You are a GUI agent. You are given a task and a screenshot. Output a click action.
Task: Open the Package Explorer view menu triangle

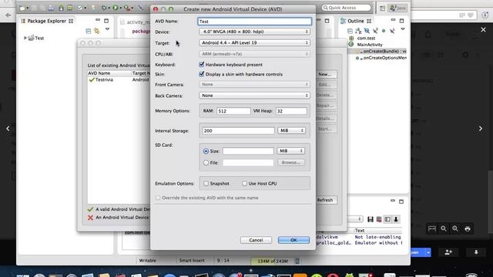click(x=107, y=29)
